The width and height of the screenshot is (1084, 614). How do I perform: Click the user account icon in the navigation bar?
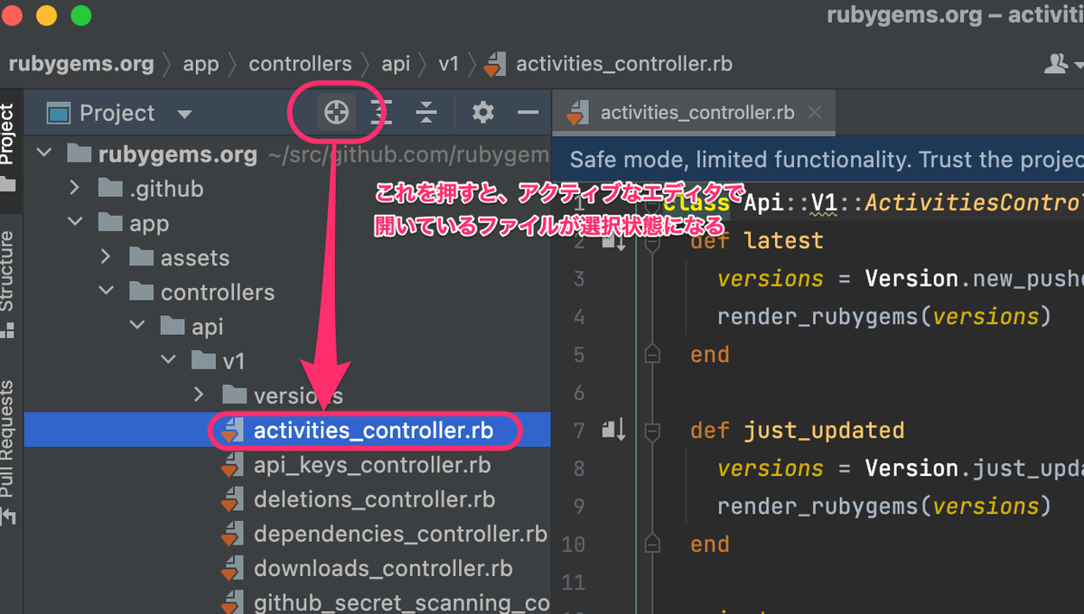(1057, 64)
